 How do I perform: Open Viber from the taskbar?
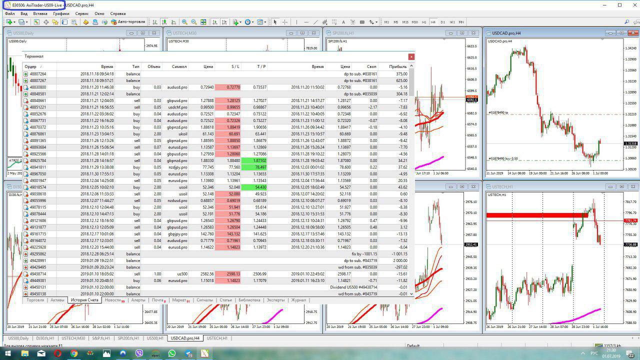[139, 353]
